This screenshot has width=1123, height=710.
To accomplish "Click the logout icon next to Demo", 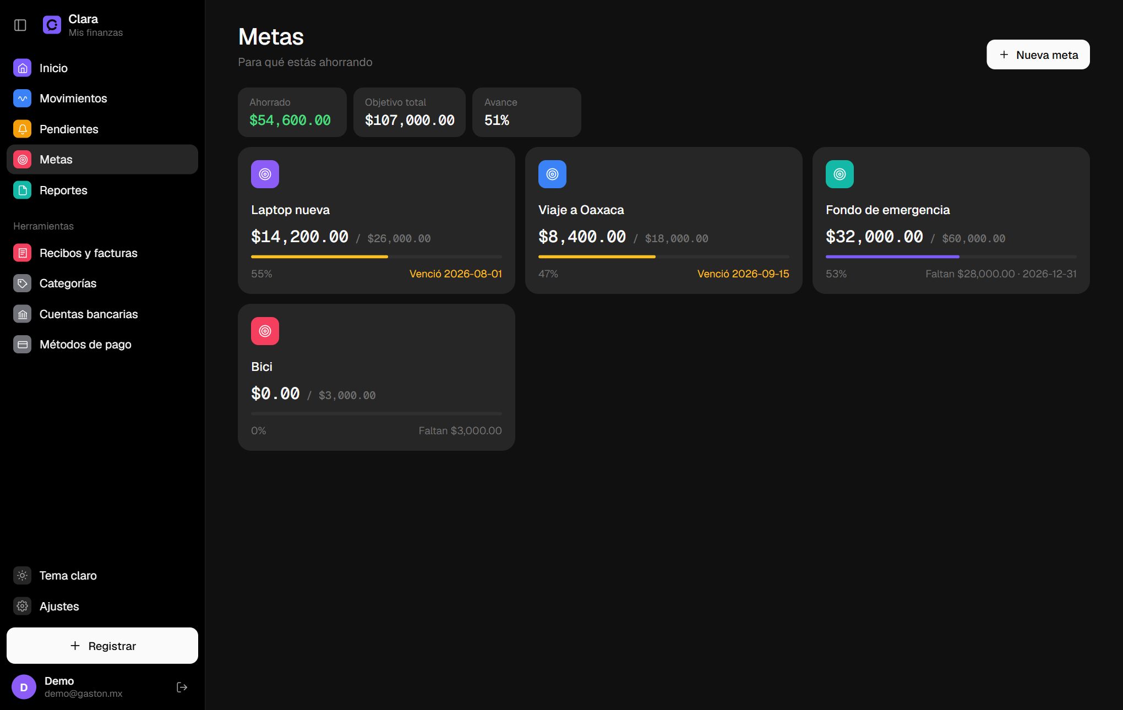I will (182, 687).
